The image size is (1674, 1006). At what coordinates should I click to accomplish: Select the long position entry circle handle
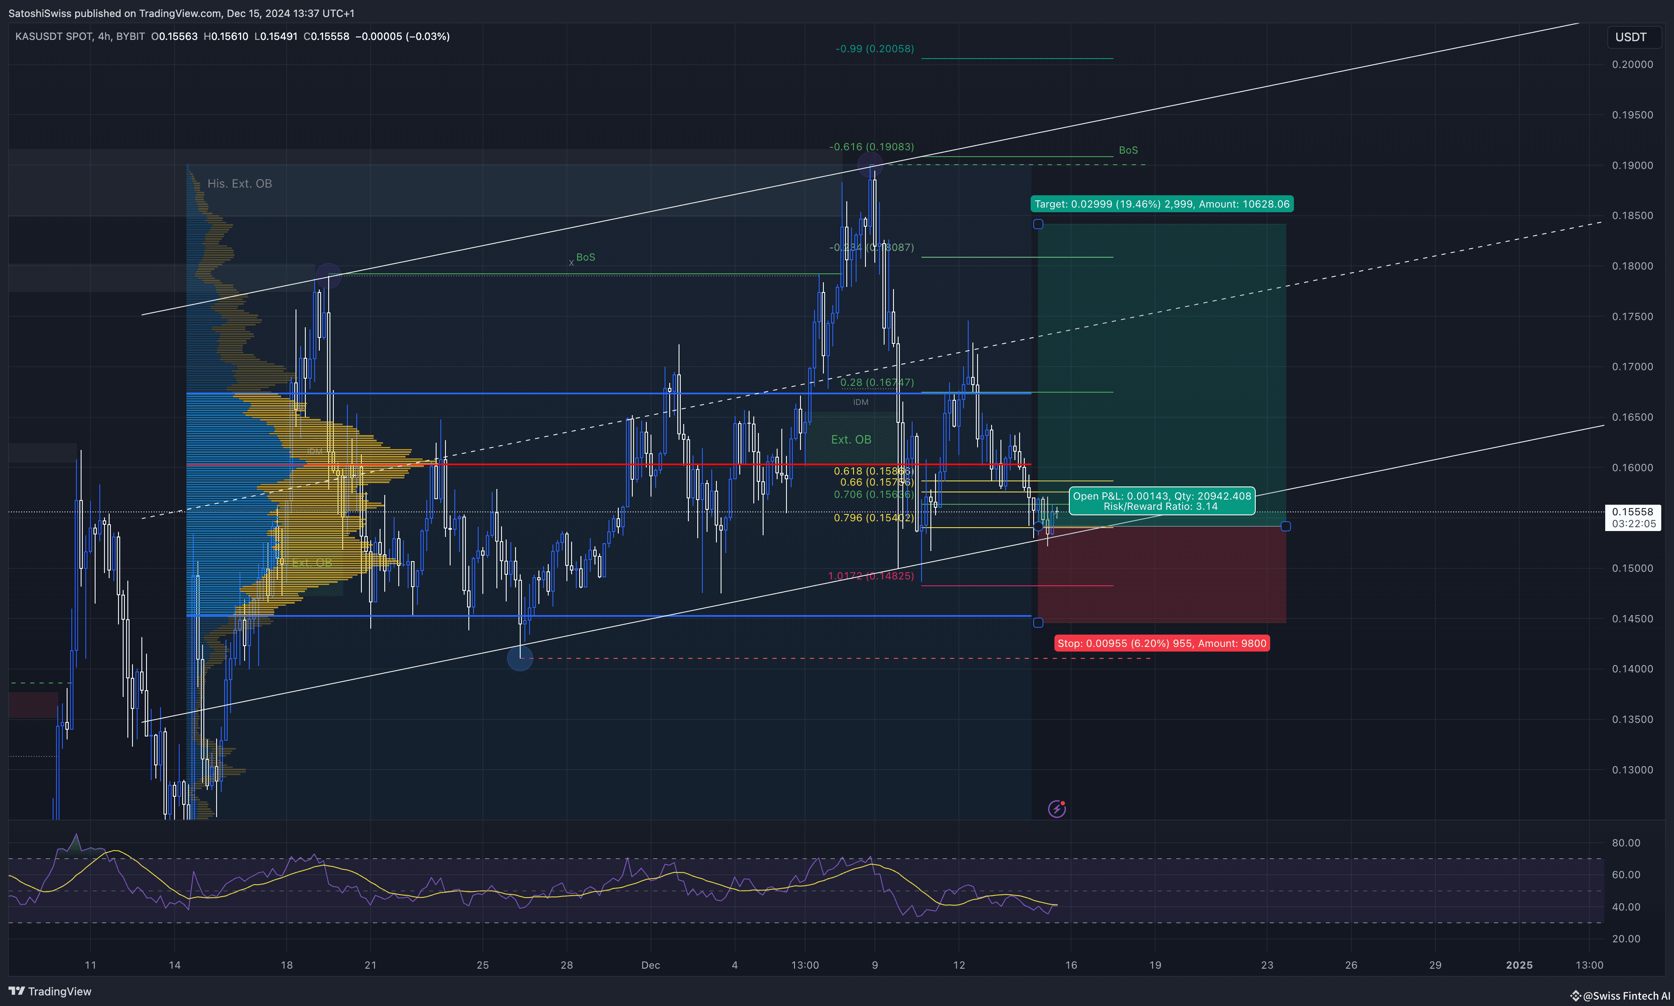[1038, 526]
